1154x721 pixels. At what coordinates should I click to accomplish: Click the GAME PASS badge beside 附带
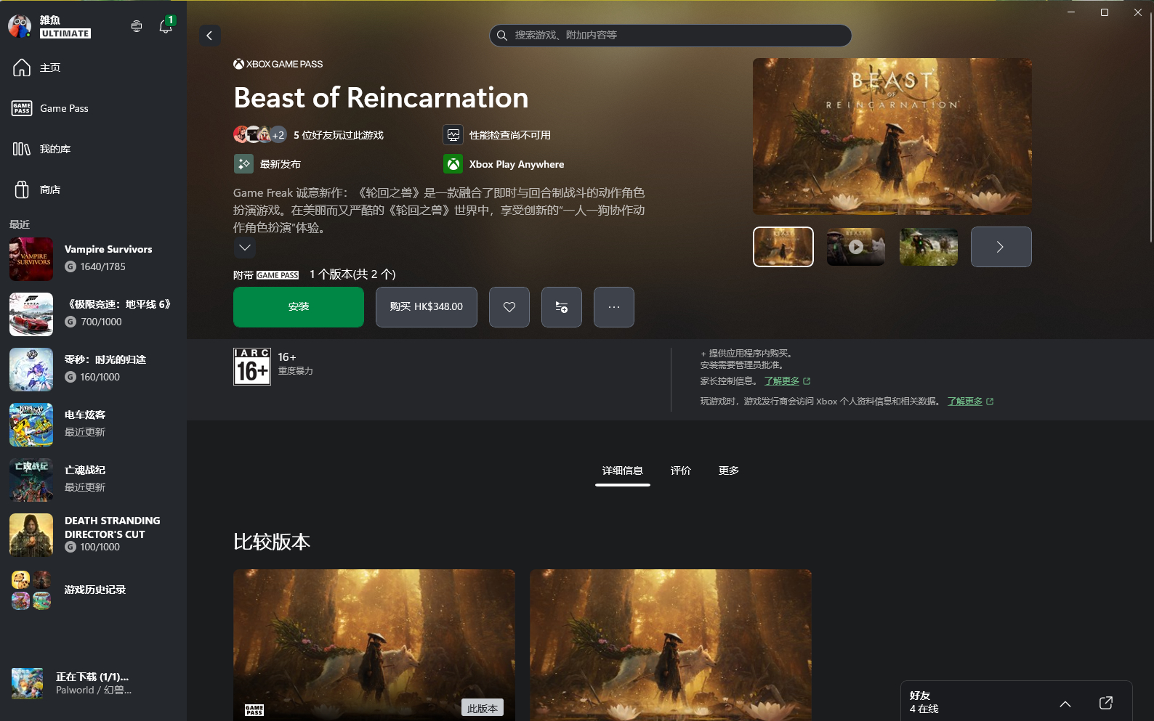coord(278,275)
